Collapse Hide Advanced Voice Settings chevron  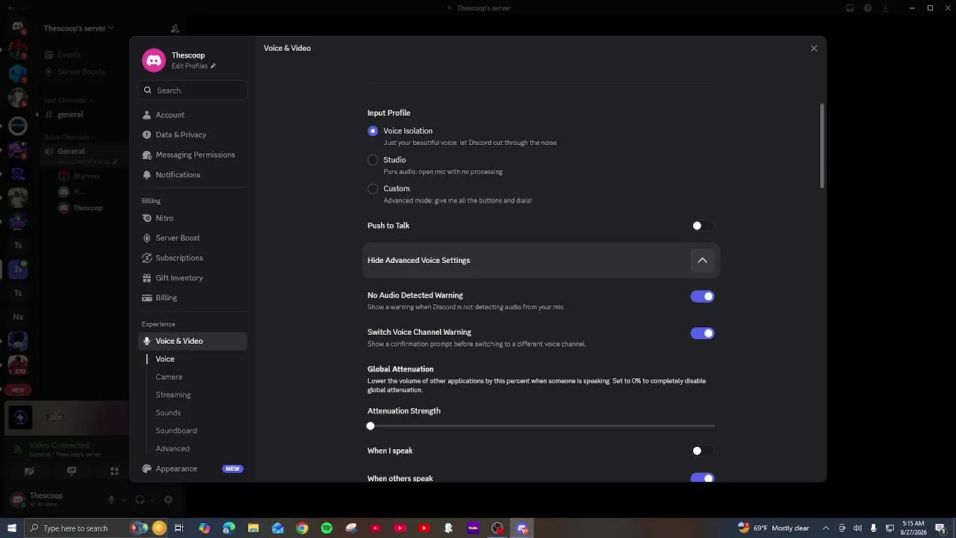pos(702,260)
